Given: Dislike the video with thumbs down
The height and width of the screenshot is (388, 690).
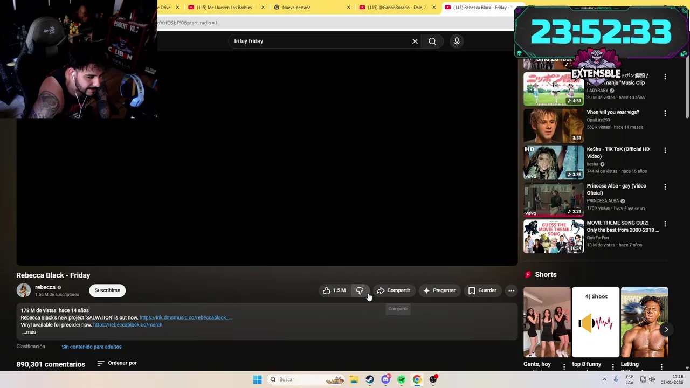Looking at the screenshot, I should [x=360, y=290].
